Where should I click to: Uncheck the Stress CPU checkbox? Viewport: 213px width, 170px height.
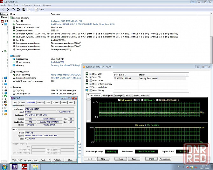[x=91, y=74]
